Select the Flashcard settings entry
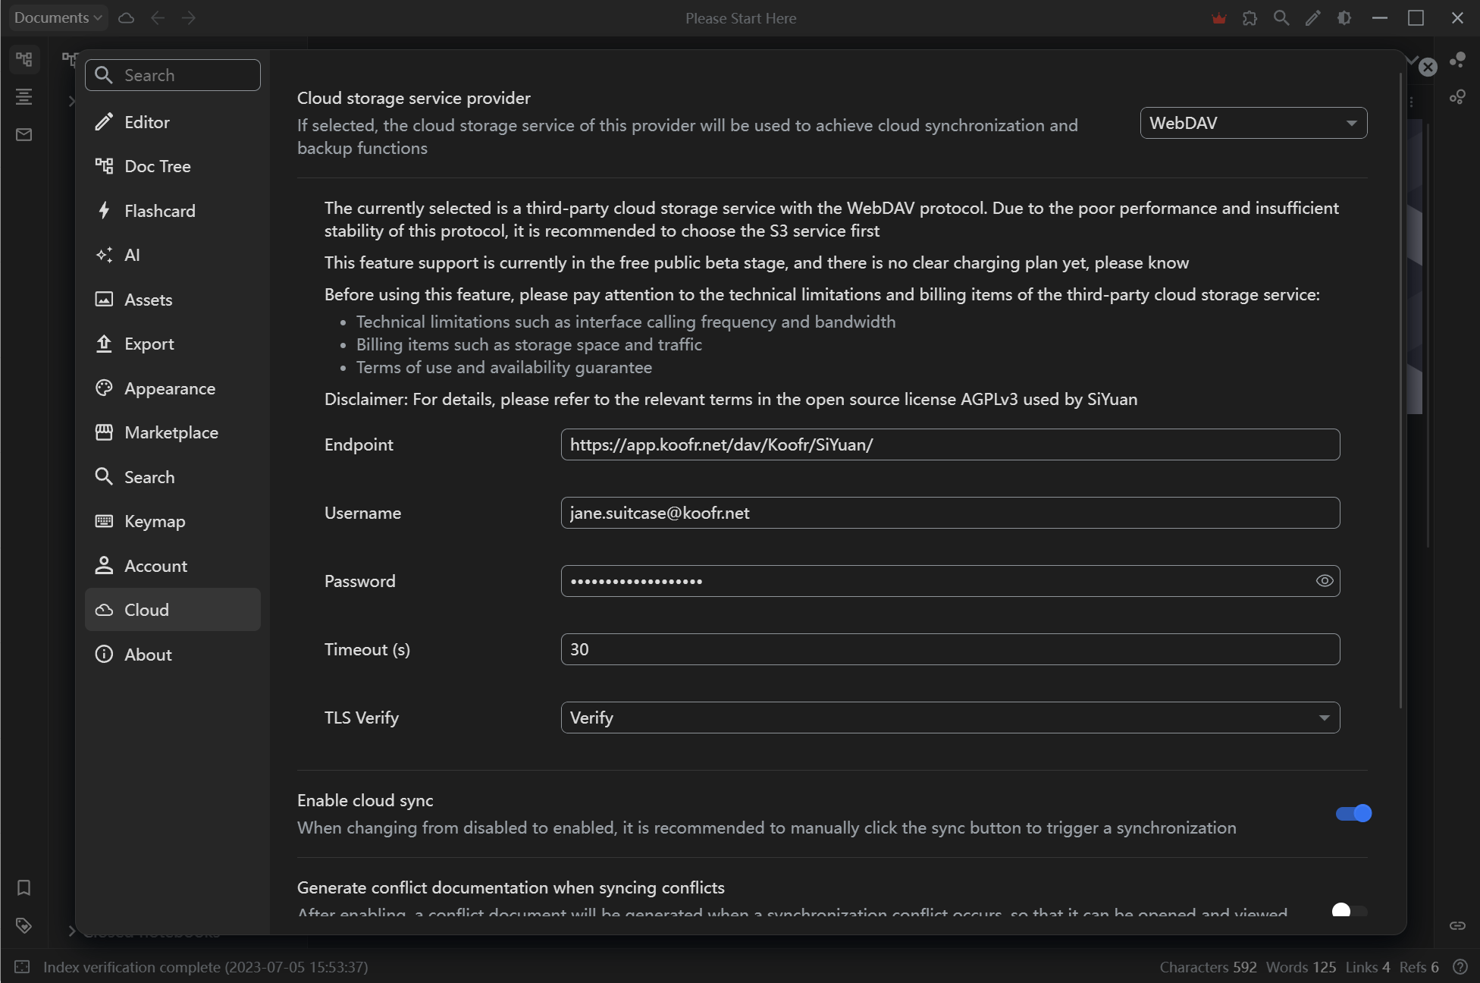The width and height of the screenshot is (1480, 983). (172, 210)
